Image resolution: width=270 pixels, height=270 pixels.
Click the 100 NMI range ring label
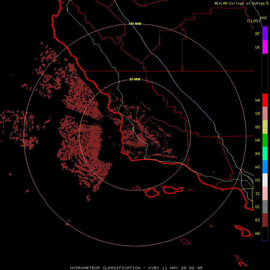point(135,24)
